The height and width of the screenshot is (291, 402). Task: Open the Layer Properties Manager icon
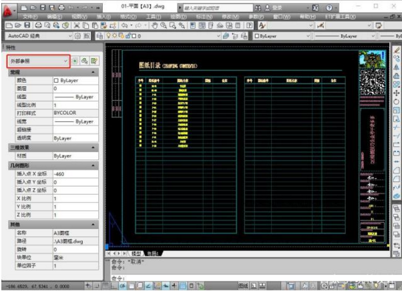tap(99, 36)
